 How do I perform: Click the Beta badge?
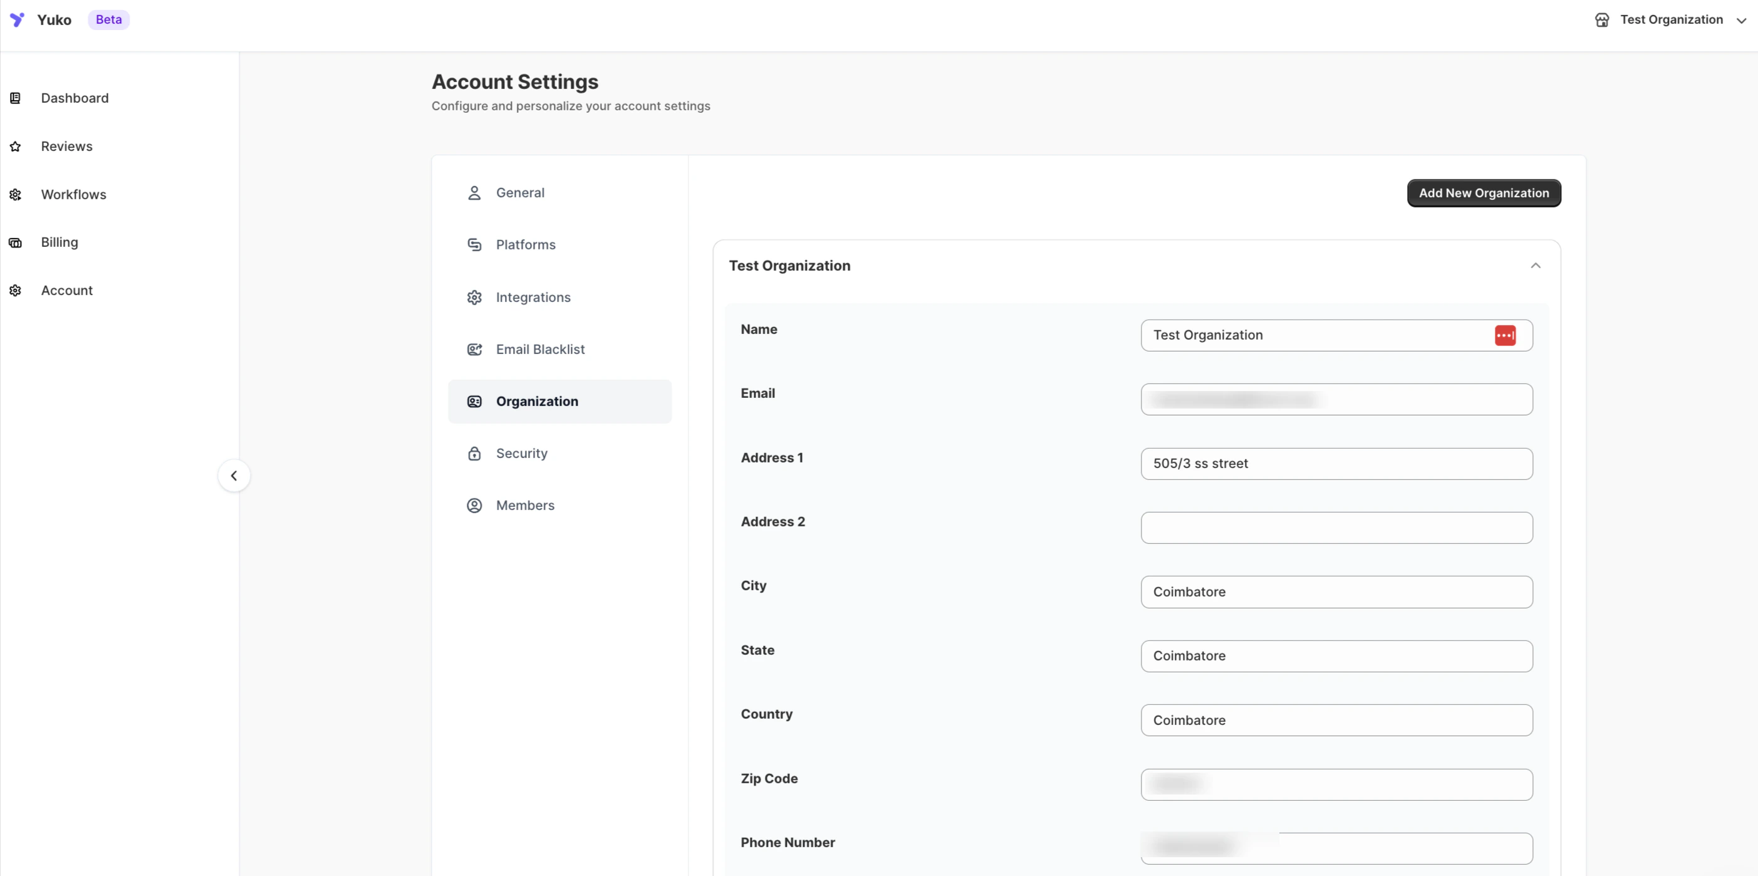108,20
